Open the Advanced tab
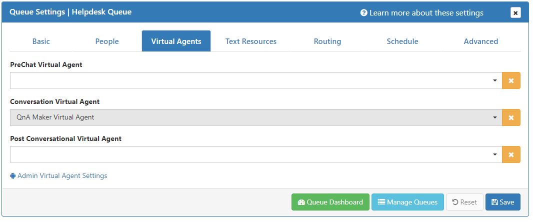 click(x=480, y=41)
